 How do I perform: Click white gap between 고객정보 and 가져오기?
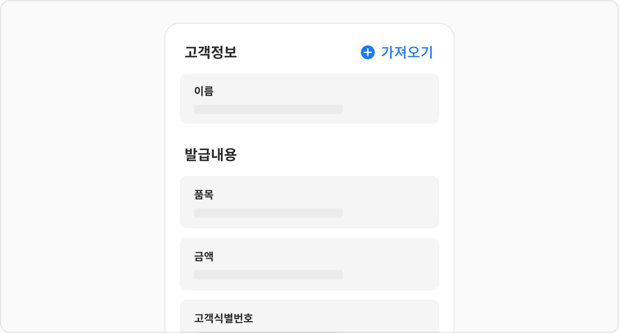[x=298, y=52]
